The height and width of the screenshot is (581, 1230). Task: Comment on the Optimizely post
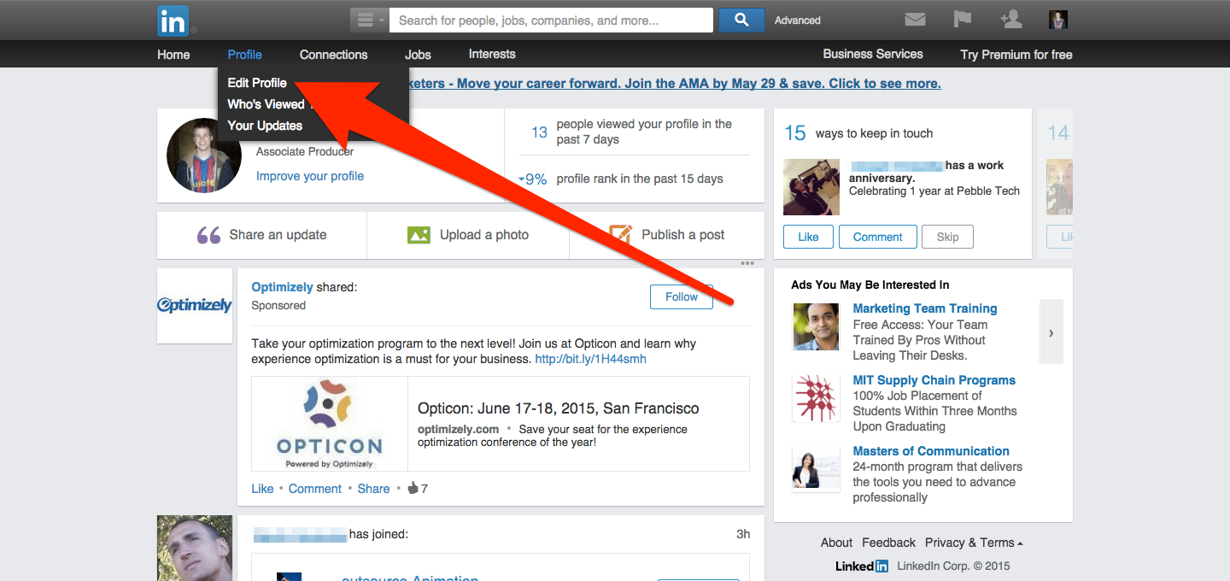(x=315, y=489)
